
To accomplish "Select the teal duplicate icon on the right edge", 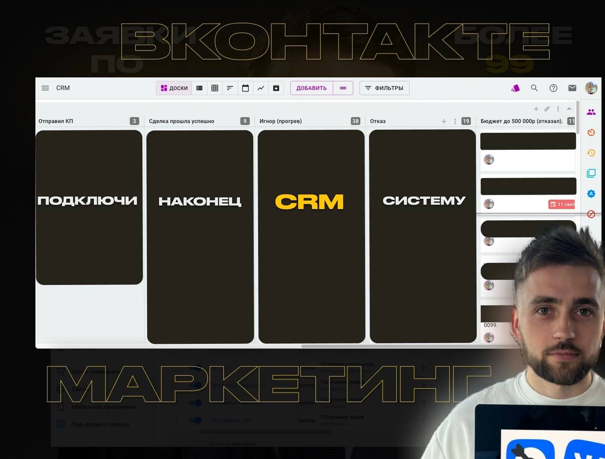I will point(591,173).
